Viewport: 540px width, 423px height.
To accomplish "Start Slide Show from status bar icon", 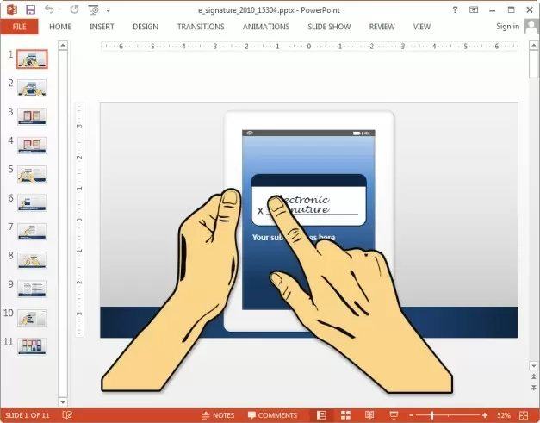I will click(x=393, y=415).
